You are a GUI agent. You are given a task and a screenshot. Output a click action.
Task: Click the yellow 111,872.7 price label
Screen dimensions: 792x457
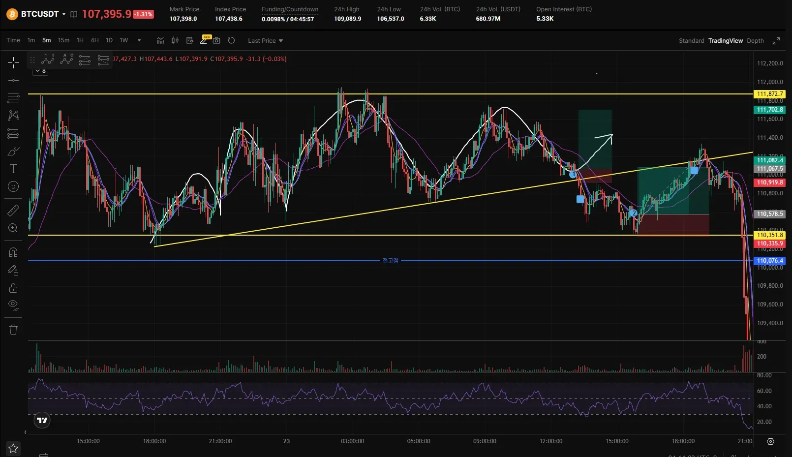pos(769,94)
